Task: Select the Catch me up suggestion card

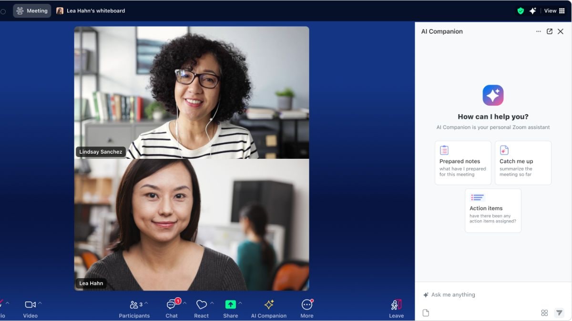Action: coord(523,163)
